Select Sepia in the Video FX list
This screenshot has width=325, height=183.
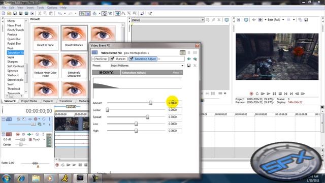point(11,57)
